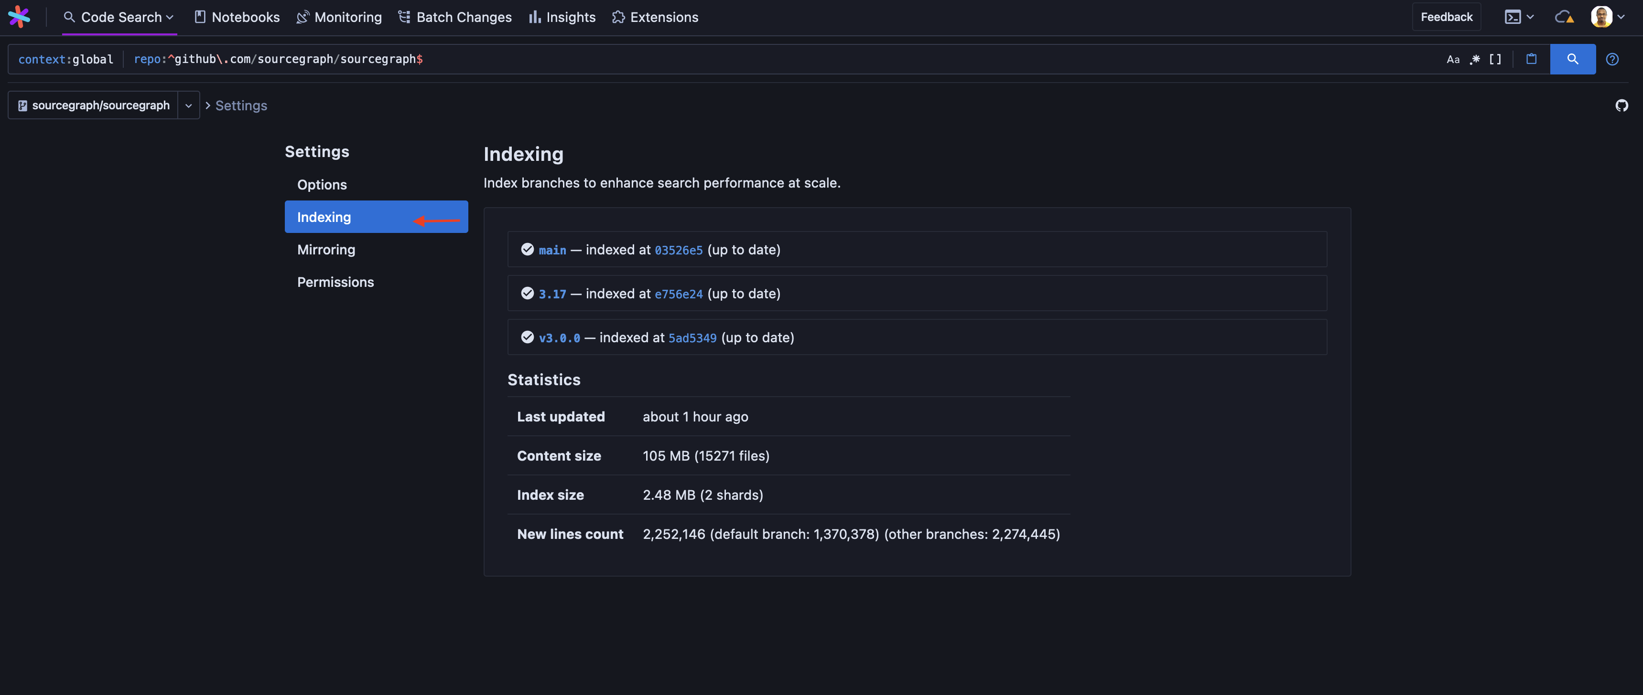
Task: Click the main branch check icon
Action: click(x=527, y=249)
